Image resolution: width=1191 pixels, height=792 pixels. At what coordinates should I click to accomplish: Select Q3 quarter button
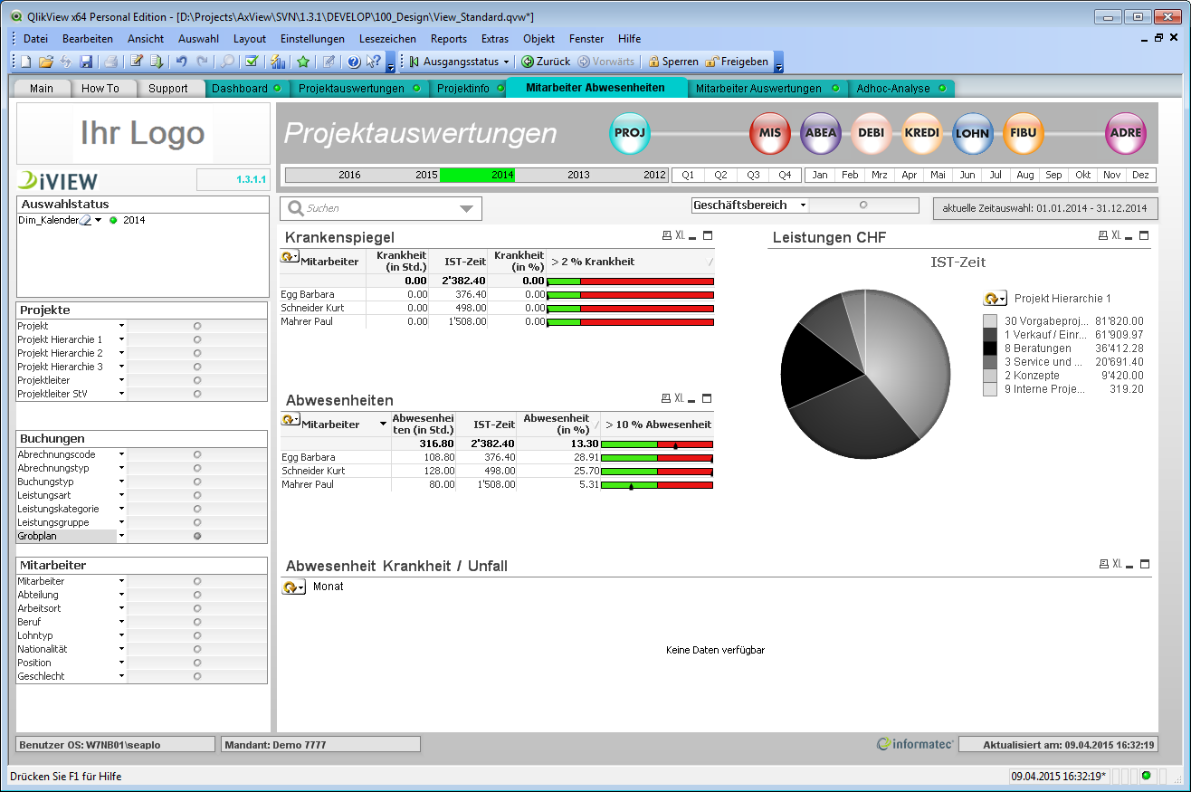(x=753, y=175)
